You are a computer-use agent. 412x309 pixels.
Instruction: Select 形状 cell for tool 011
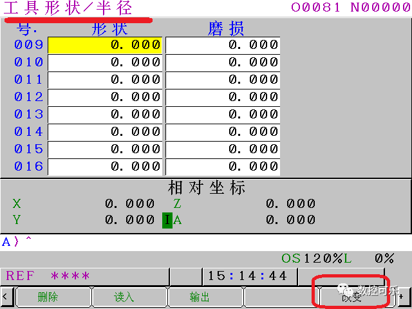tap(105, 80)
